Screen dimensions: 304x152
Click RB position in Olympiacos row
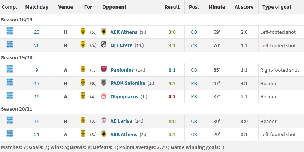194,97
